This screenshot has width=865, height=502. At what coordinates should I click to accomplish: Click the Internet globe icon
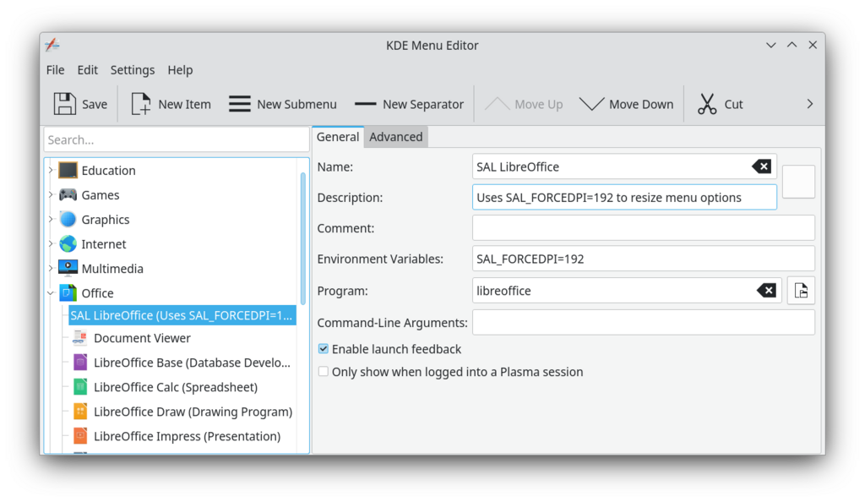68,244
